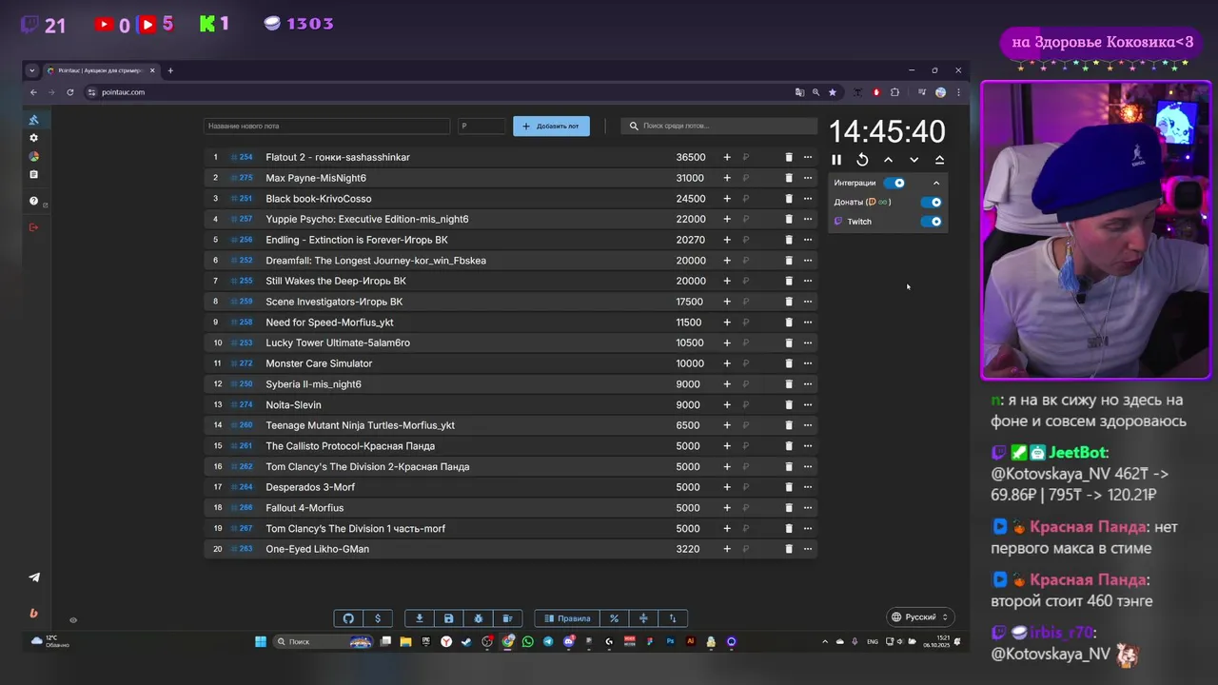Click lot ID 275 badge
Screen dimensions: 1218x685
(242, 178)
